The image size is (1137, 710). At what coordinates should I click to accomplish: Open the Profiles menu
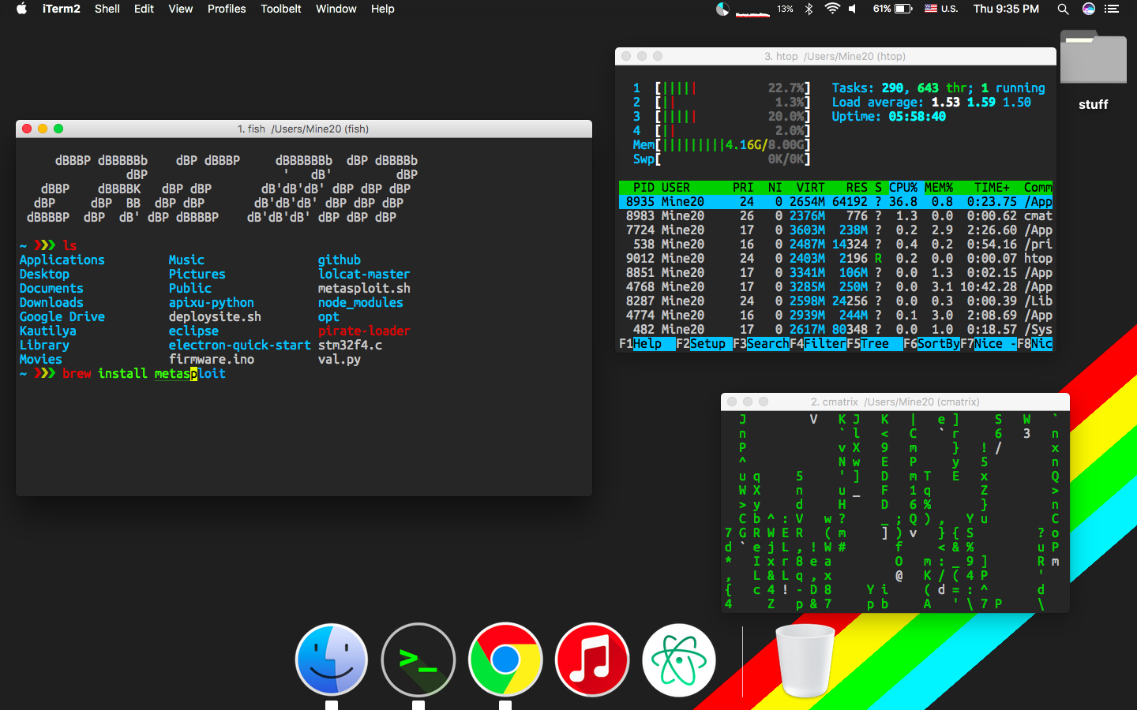pos(227,9)
